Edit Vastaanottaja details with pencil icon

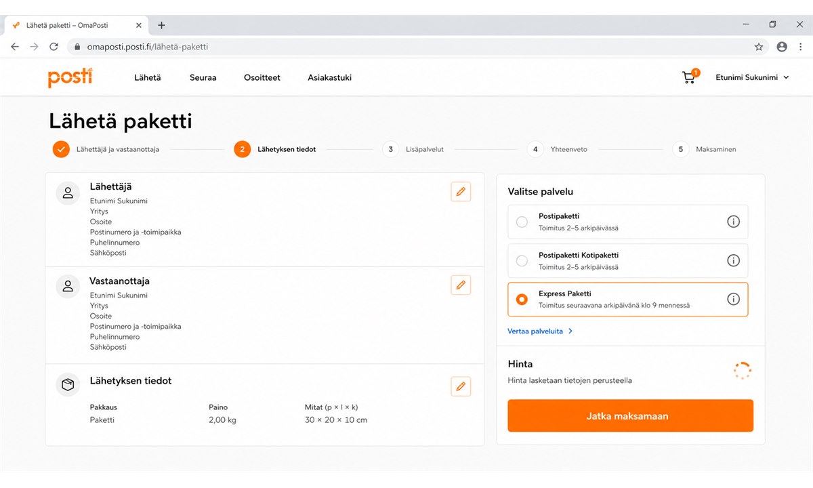(461, 285)
